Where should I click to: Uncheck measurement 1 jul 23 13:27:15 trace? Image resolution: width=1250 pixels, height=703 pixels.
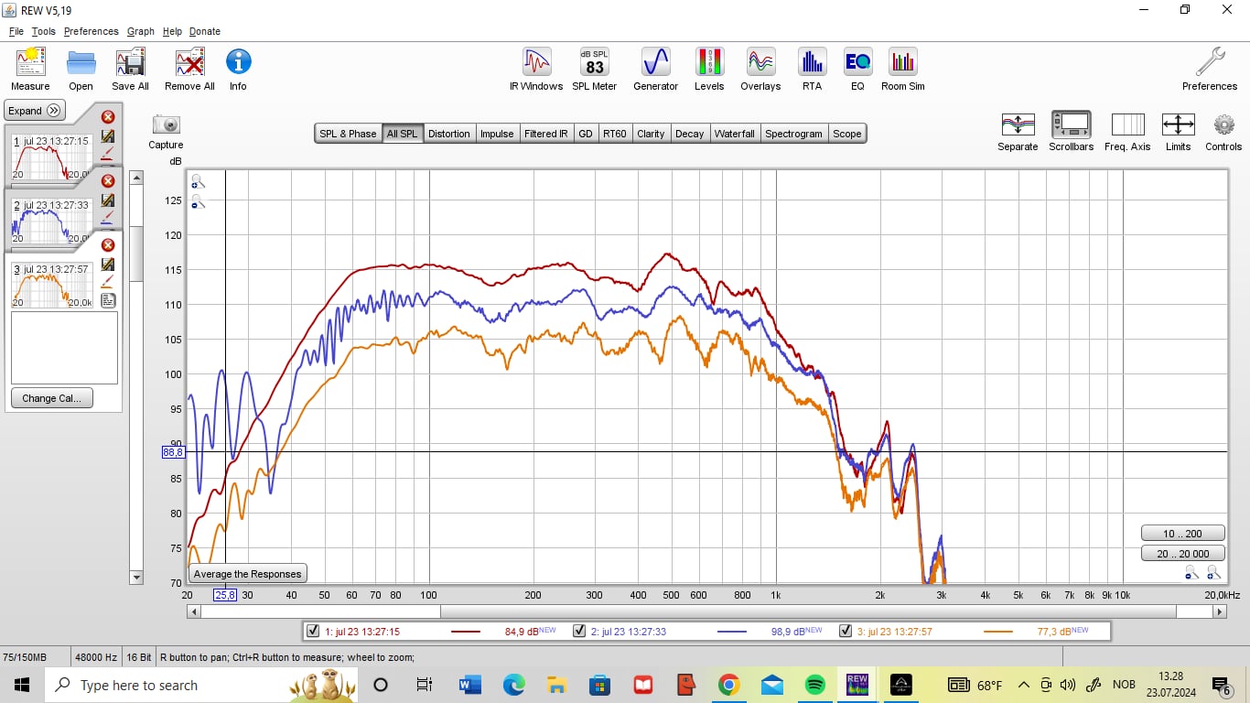[x=314, y=631]
